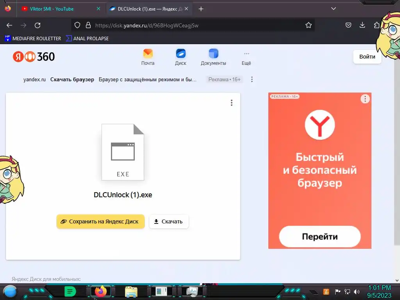Open the red ad's three-dot options
Image resolution: width=400 pixels, height=300 pixels.
(x=365, y=99)
